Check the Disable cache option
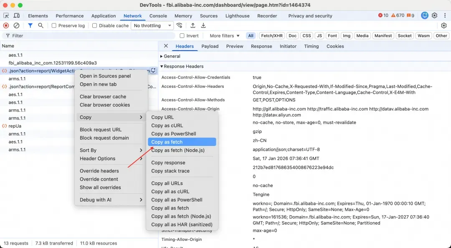 click(94, 26)
